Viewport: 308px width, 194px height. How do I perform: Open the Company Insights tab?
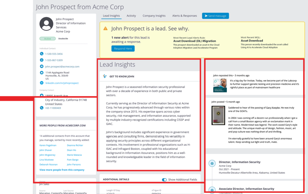(x=154, y=16)
